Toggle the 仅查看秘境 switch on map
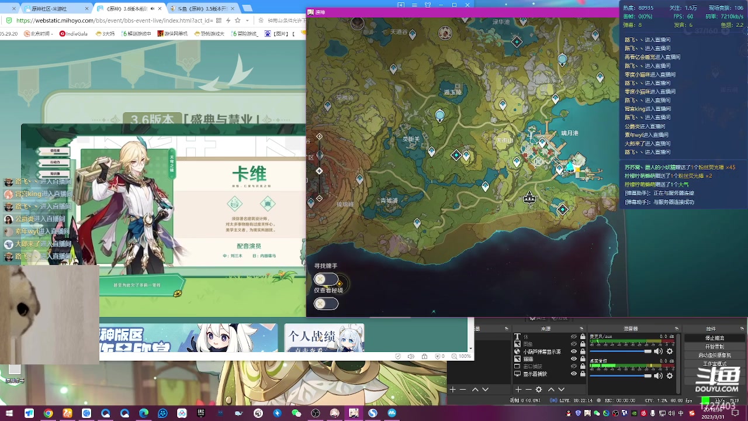Viewport: 748px width, 421px height. [325, 303]
